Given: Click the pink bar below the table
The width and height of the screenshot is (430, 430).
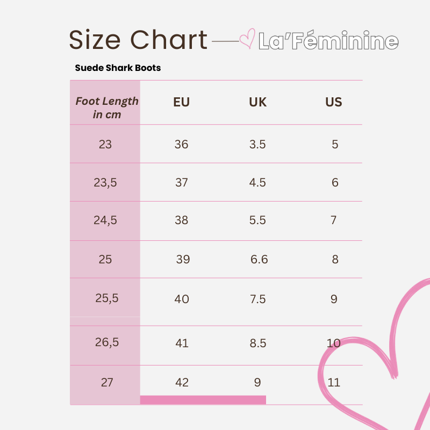Looking at the screenshot, I should coord(203,399).
